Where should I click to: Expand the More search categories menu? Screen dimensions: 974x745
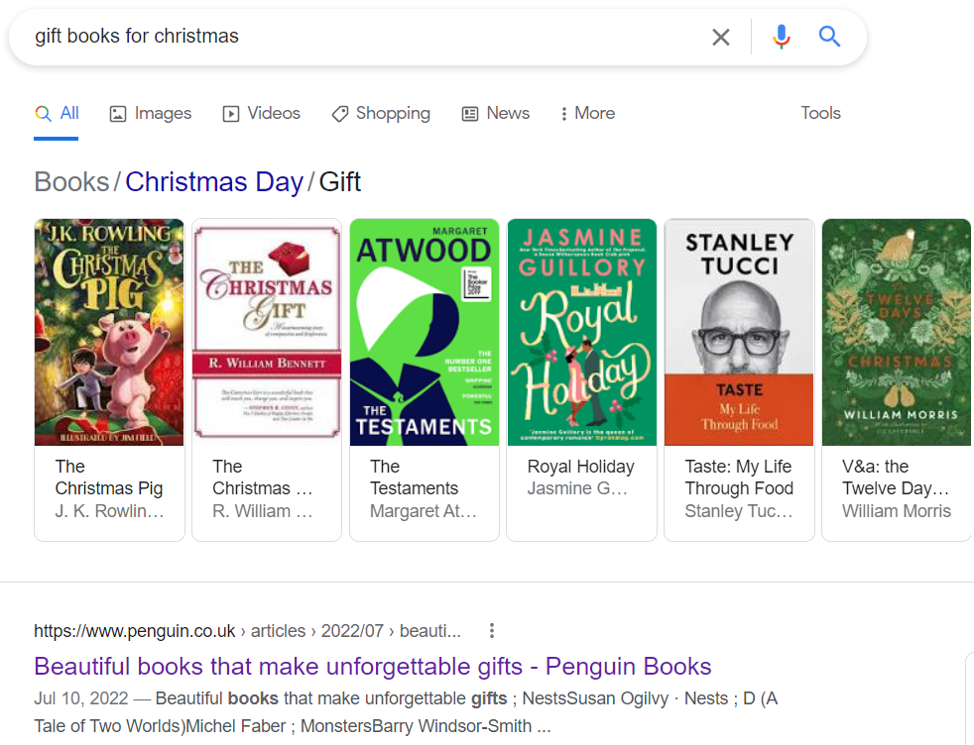click(x=586, y=113)
